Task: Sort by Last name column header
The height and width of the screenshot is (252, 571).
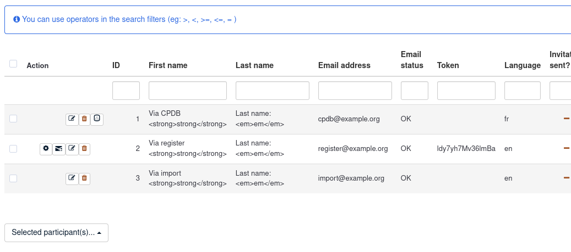Action: coord(254,65)
